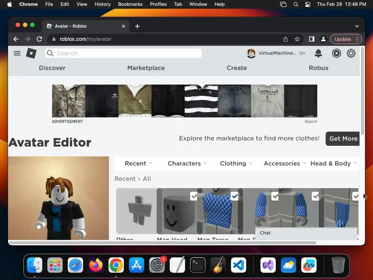The height and width of the screenshot is (280, 373).
Task: Click the Roblox Search field
Action: tap(123, 53)
